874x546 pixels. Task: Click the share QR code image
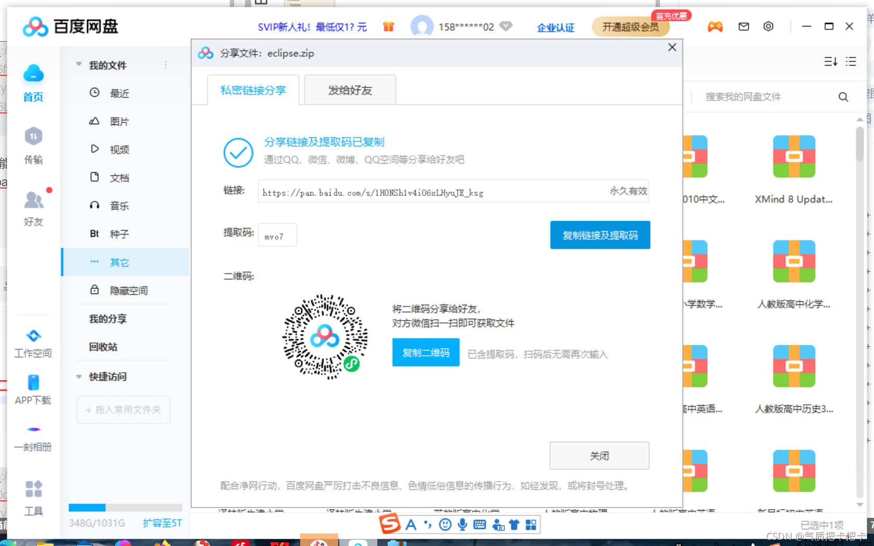[x=325, y=337]
